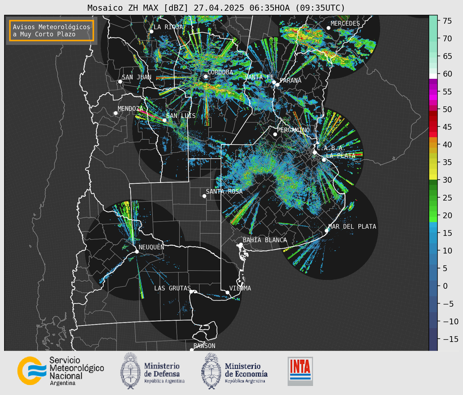Click the LAS GRUTAS label text
This screenshot has width=463, height=395.
[x=172, y=288]
